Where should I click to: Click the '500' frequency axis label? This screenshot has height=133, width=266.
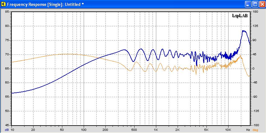click(134, 130)
